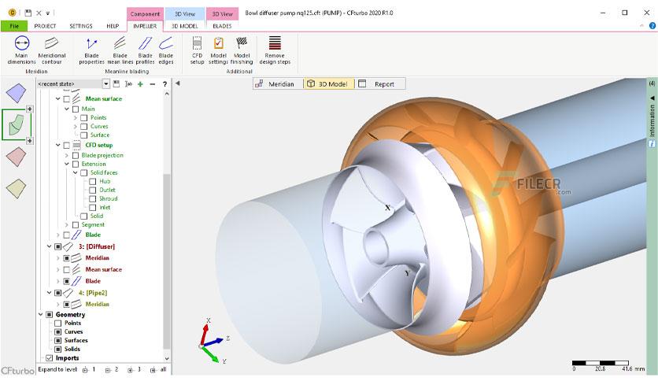Click the rename state icon in tree toolbar
658x381 pixels.
click(x=128, y=84)
